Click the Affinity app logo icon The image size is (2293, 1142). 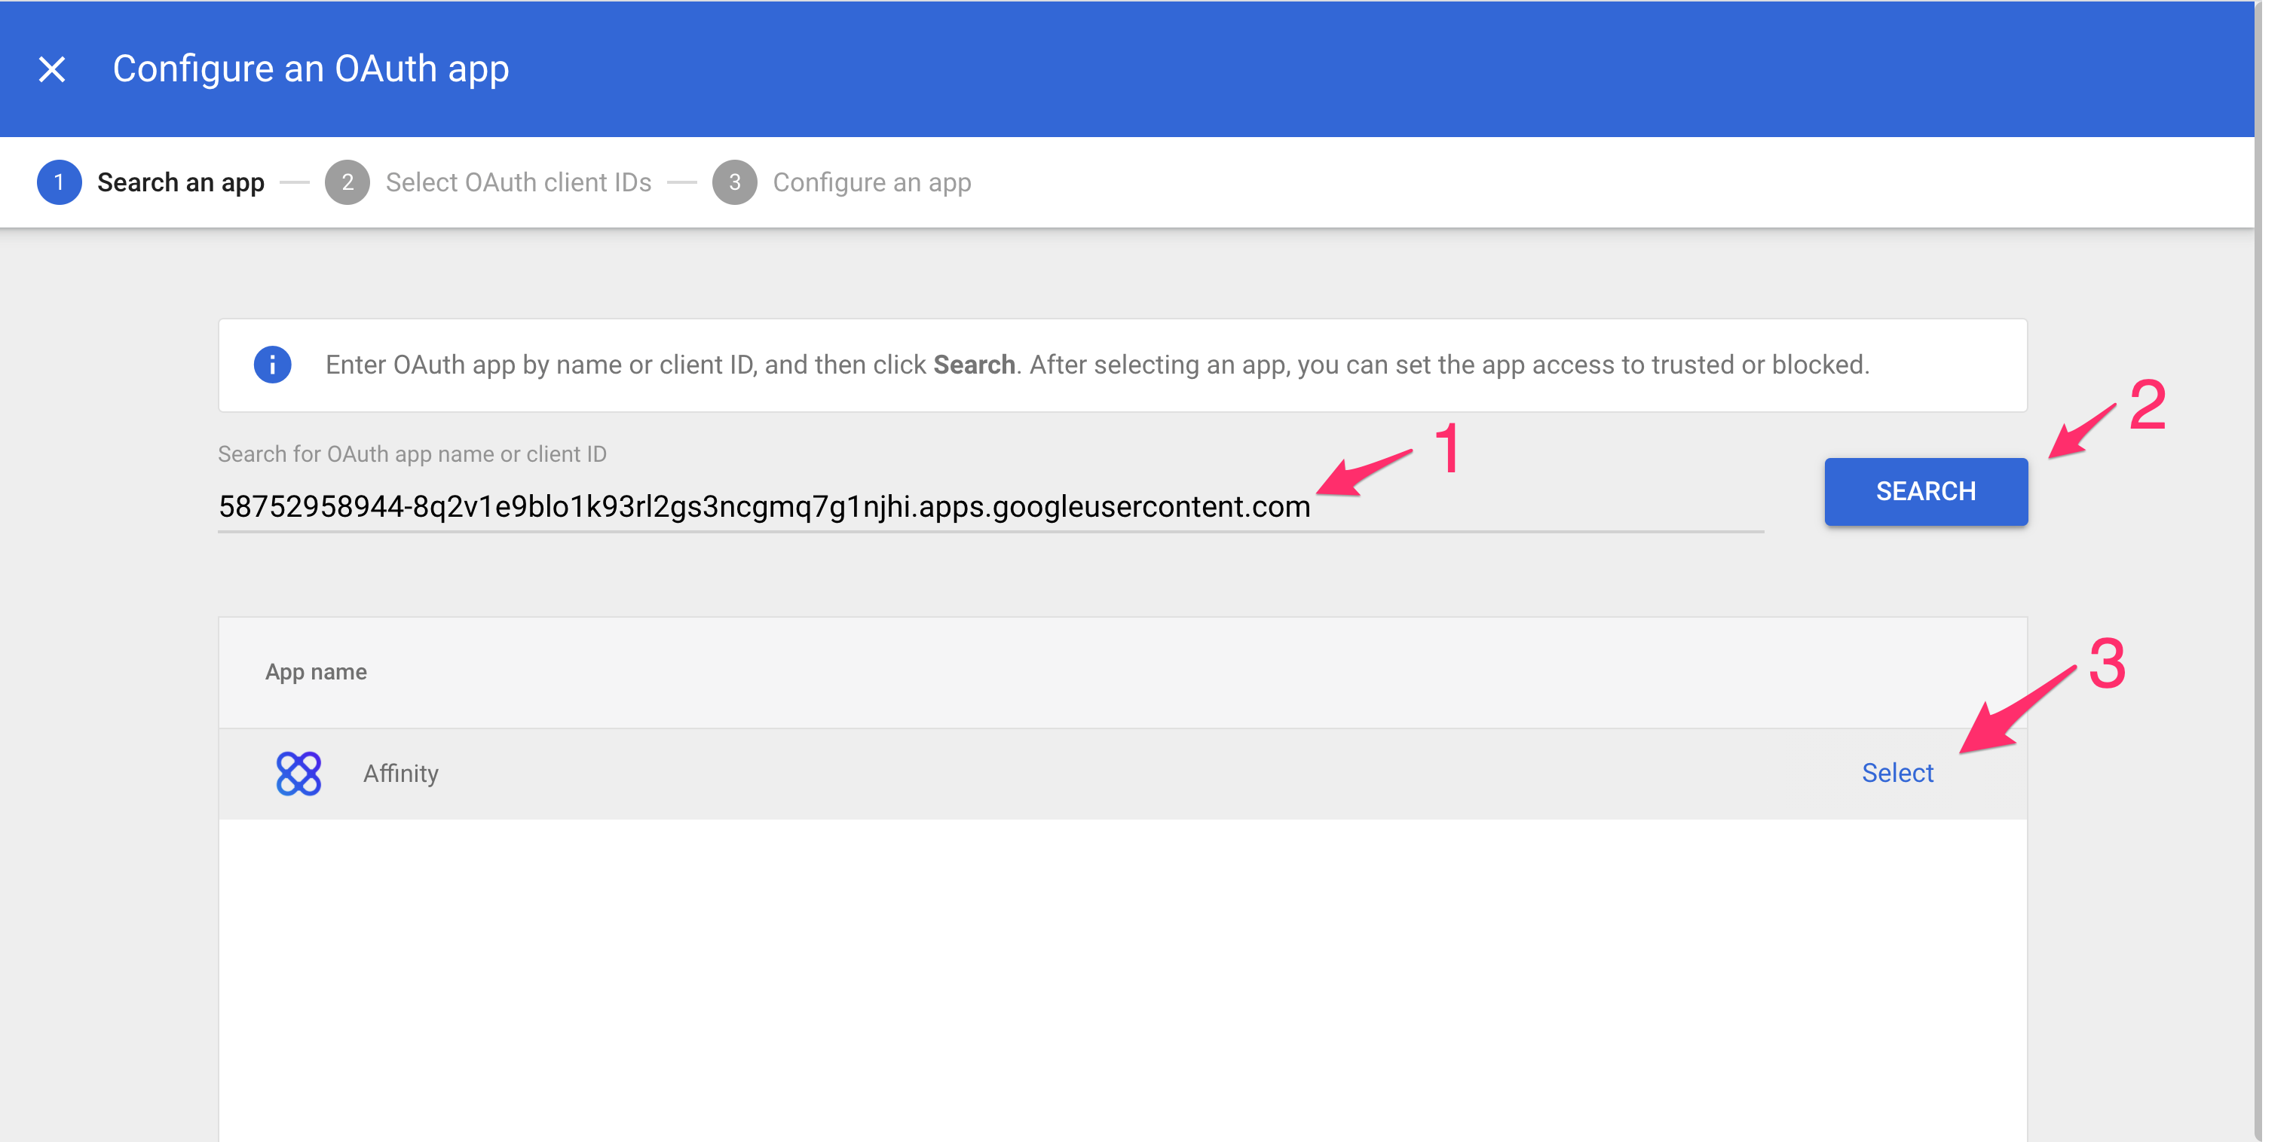298,773
